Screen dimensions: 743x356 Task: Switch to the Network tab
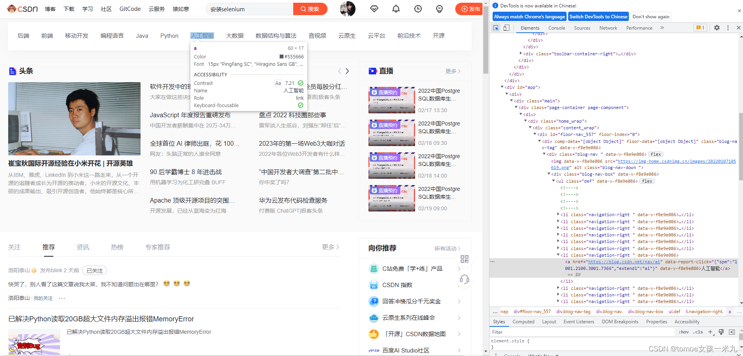(608, 28)
